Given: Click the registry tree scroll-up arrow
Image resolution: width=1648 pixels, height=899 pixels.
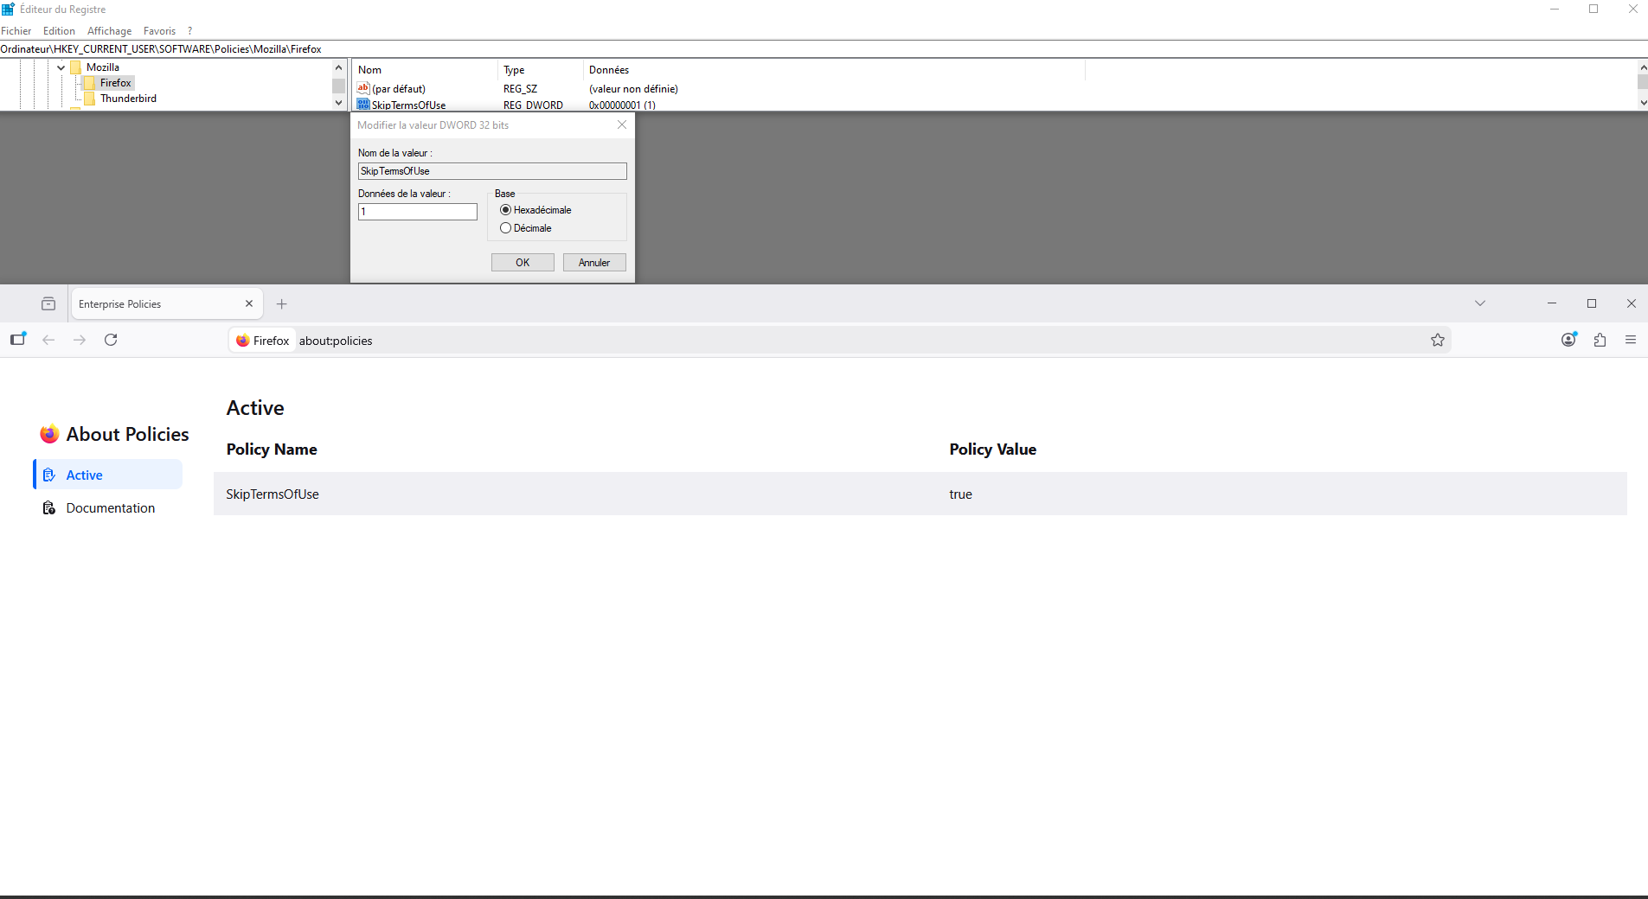Looking at the screenshot, I should pos(338,67).
